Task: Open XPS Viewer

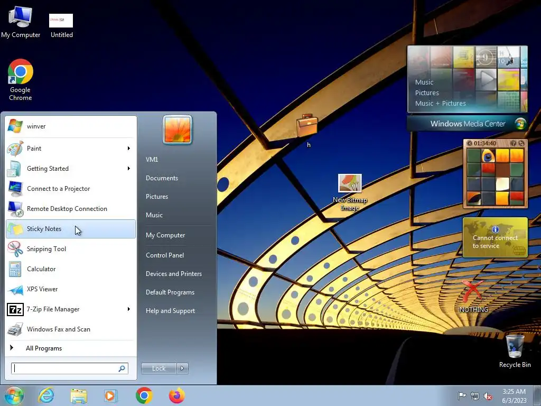Action: point(71,289)
